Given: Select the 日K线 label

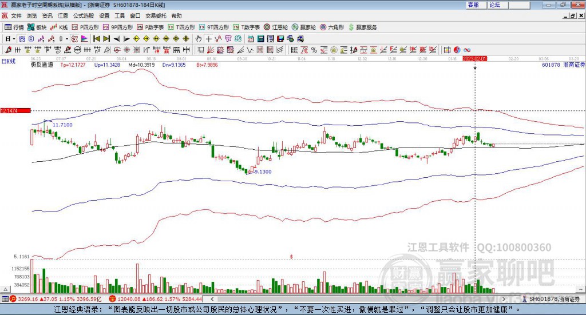Looking at the screenshot, I should (9, 61).
